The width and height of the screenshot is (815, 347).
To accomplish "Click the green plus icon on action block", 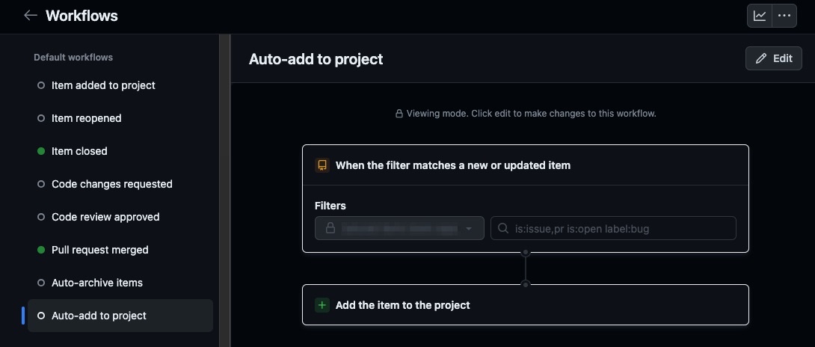I will tap(322, 305).
